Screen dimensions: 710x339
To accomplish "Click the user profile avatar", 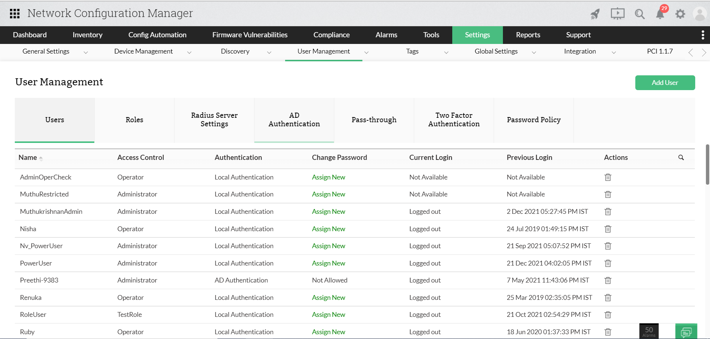I will (x=700, y=14).
